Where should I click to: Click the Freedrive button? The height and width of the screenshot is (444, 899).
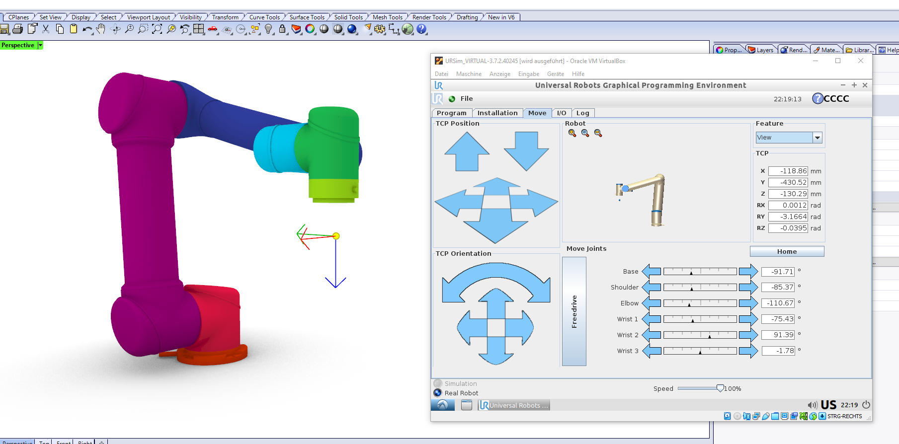[574, 311]
